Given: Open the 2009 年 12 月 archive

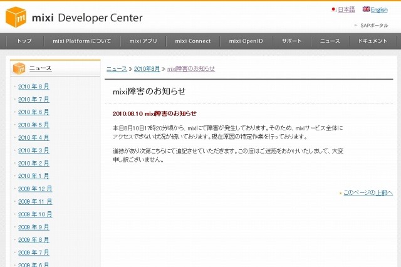Looking at the screenshot, I should click(x=35, y=189).
